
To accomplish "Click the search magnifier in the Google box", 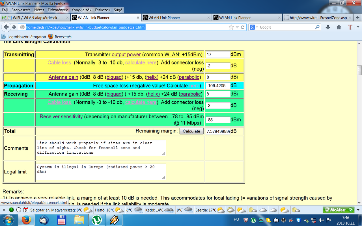I will coord(317,27).
